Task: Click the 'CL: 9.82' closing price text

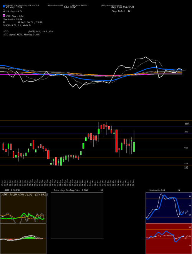Action: pos(70,7)
